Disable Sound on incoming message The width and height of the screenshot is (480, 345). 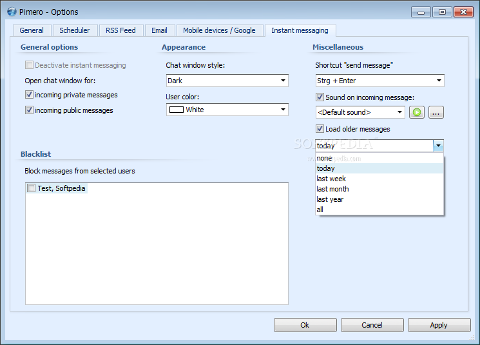pos(320,97)
